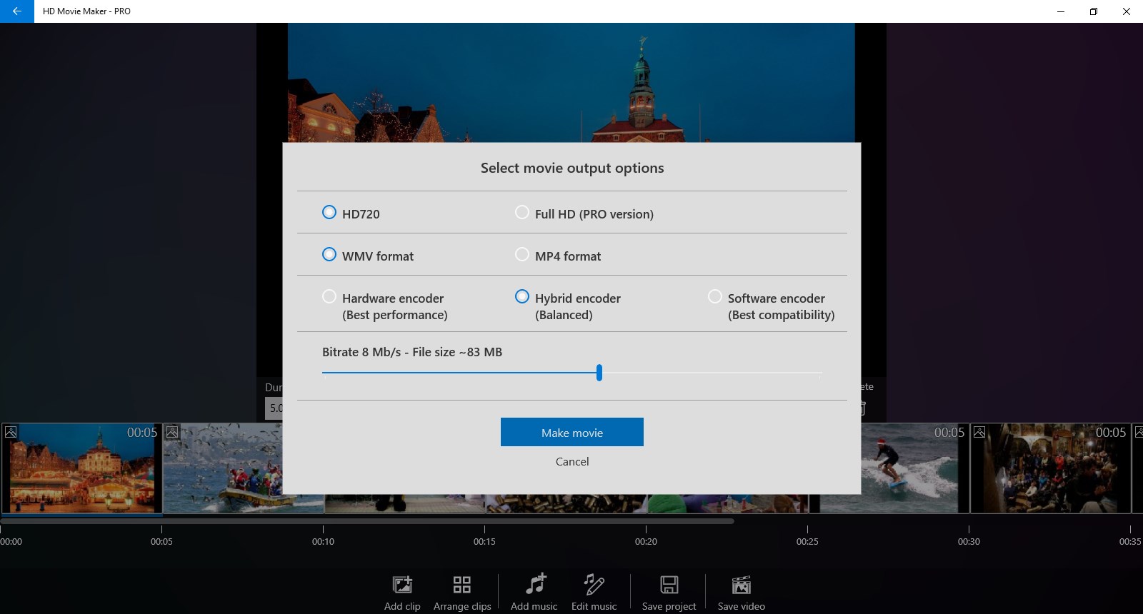Click the bitrate slider handle
1143x614 pixels.
coord(599,372)
